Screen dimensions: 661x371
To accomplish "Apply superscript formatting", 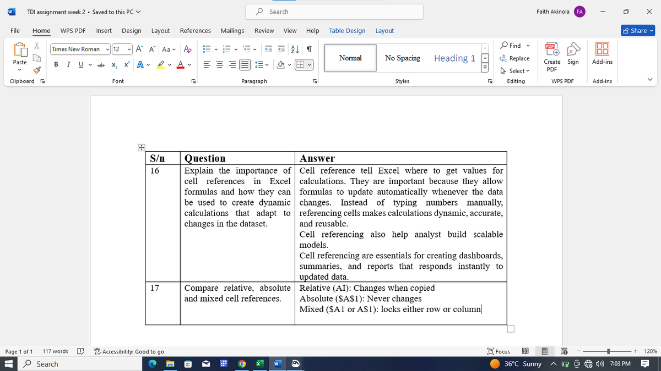I will pos(127,65).
